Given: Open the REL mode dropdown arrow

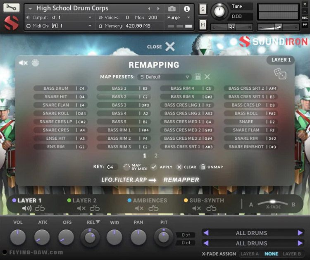Looking at the screenshot, I should coord(98,222).
